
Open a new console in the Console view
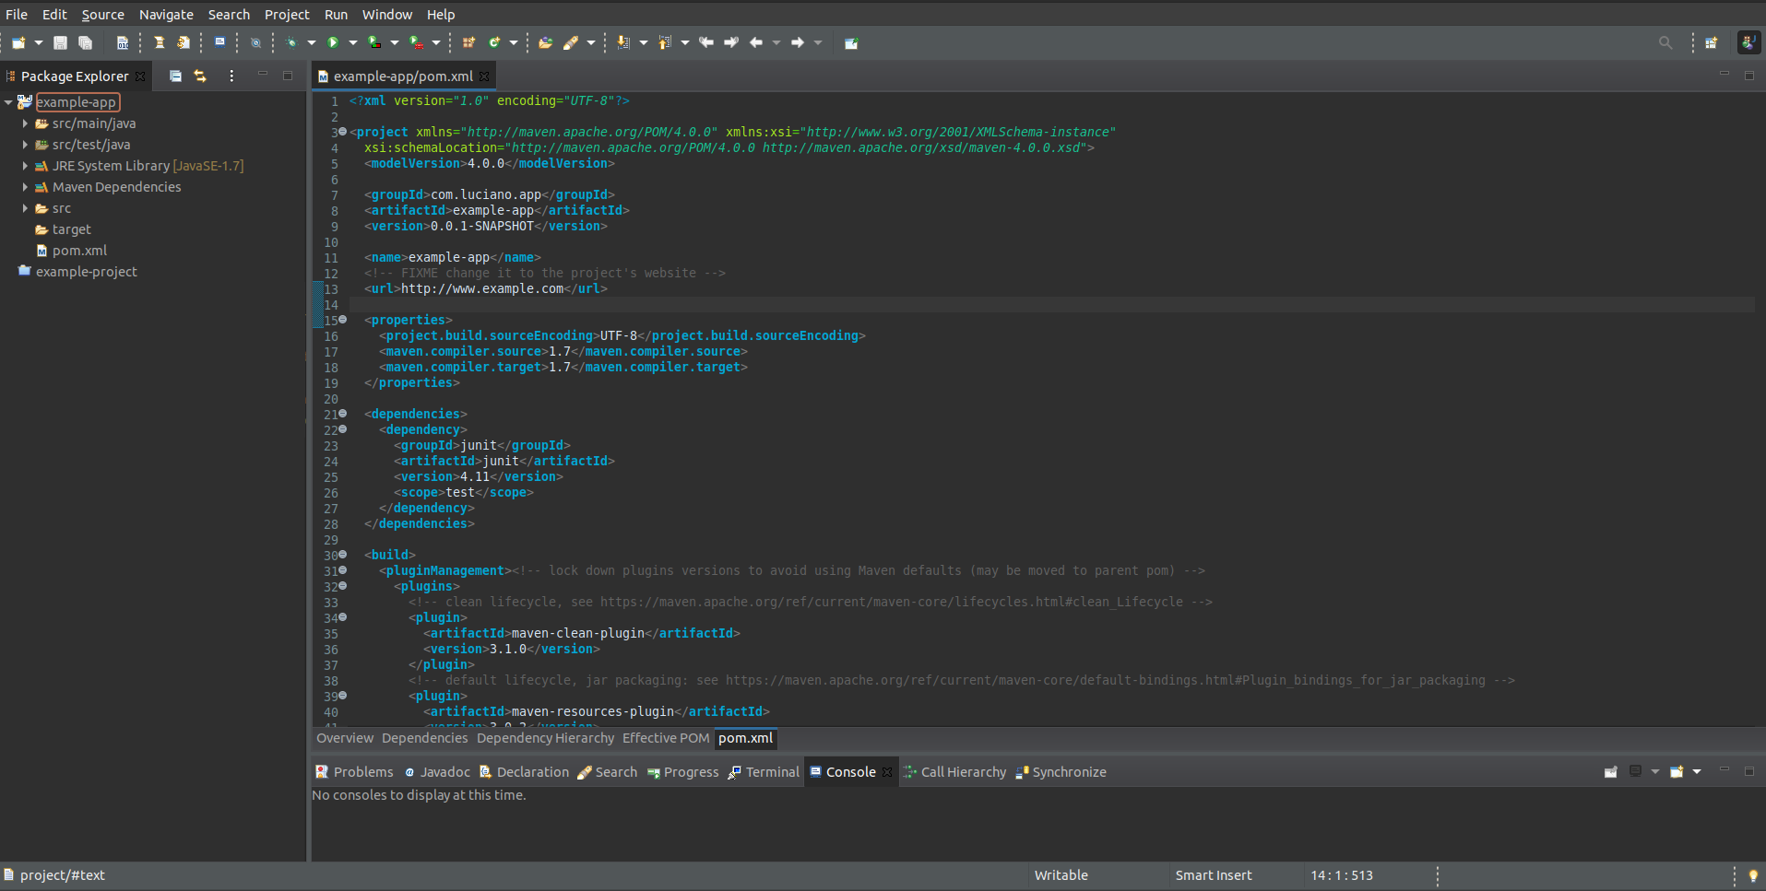[1677, 771]
